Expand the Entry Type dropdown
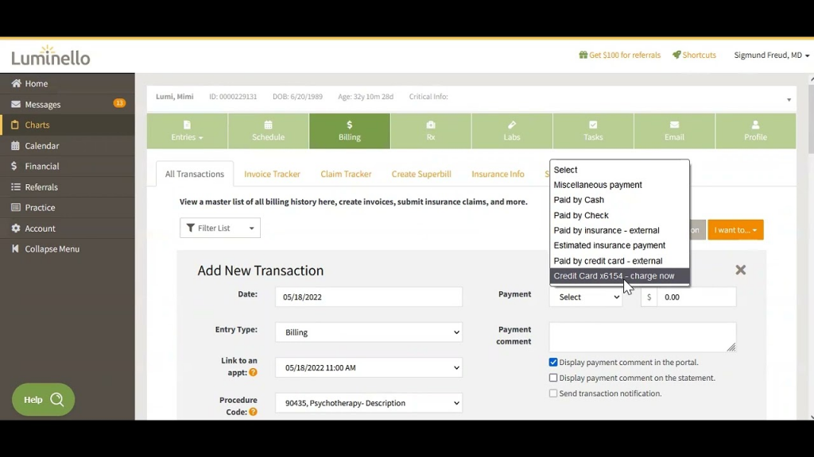This screenshot has width=814, height=457. click(368, 332)
